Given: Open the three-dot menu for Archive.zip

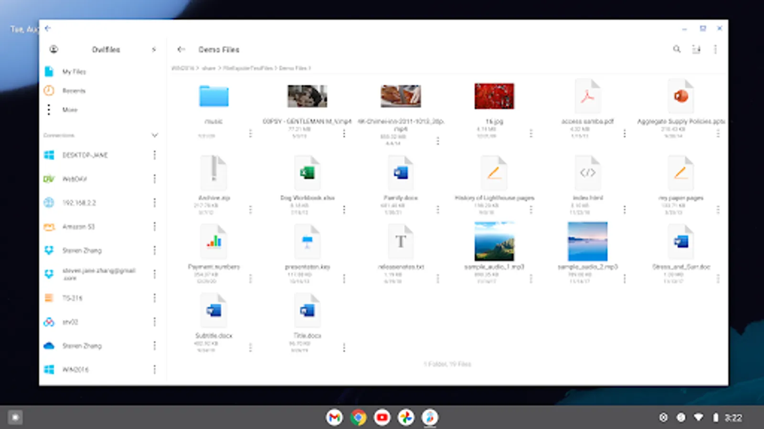Looking at the screenshot, I should pyautogui.click(x=250, y=210).
